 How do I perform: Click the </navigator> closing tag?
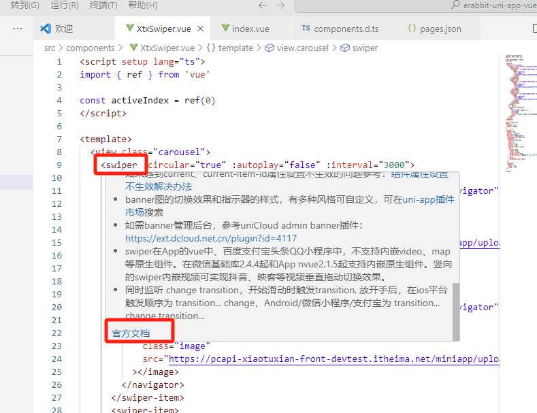(153, 385)
